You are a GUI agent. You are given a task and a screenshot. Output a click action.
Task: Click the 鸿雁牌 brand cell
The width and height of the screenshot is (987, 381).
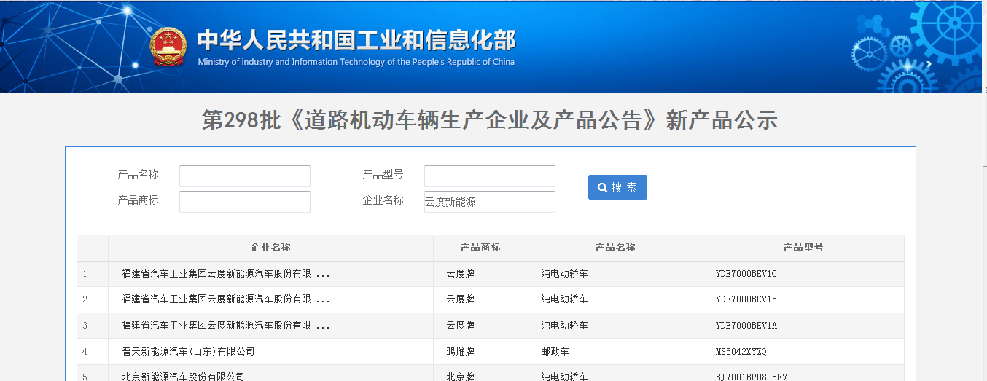coord(460,352)
